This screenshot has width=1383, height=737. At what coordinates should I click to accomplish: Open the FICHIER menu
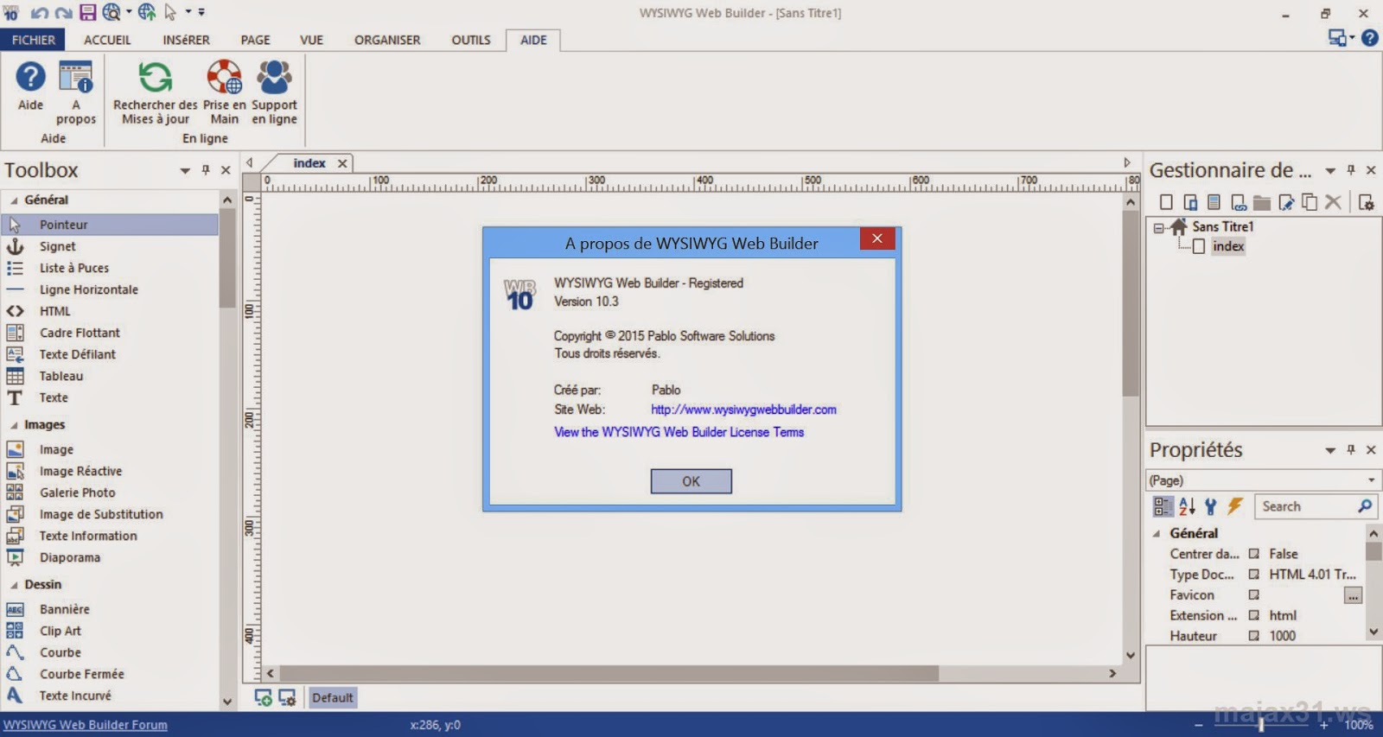click(34, 40)
